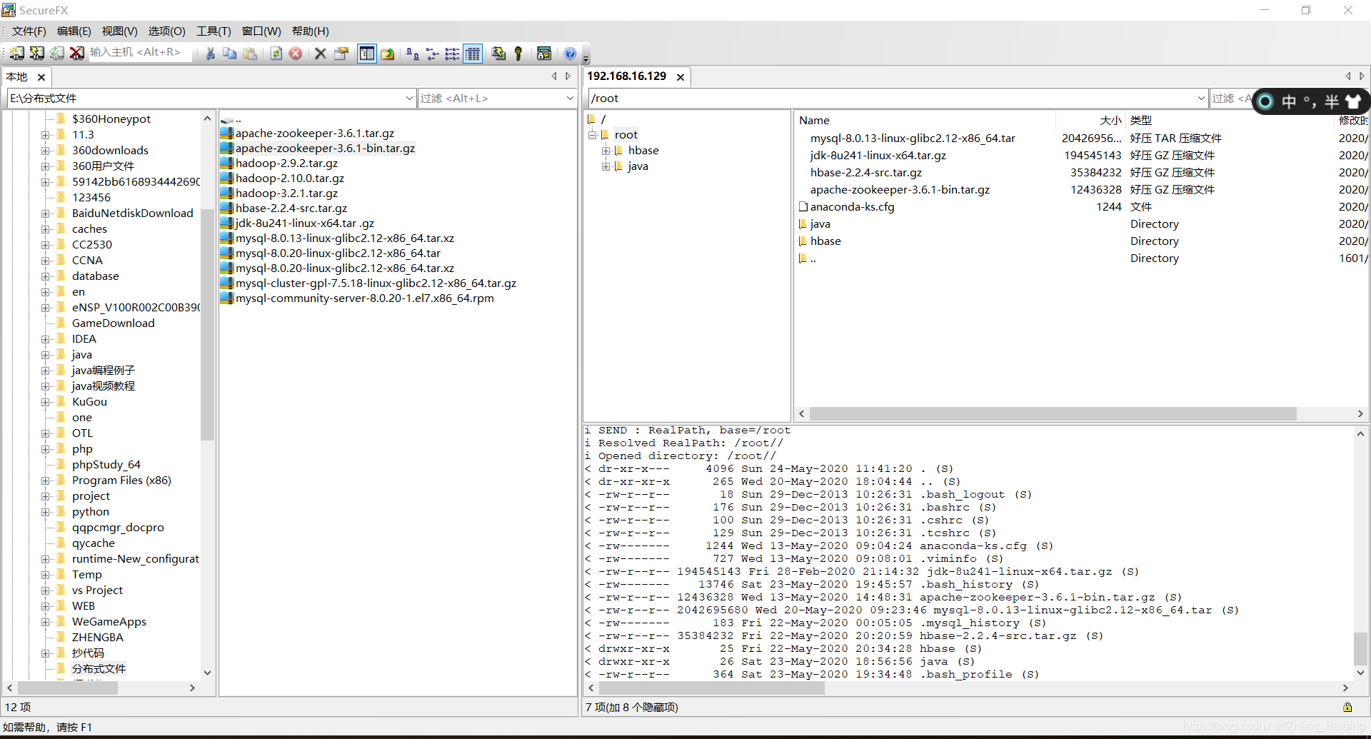Expand the local IDEA folder node
The image size is (1371, 739).
point(46,339)
